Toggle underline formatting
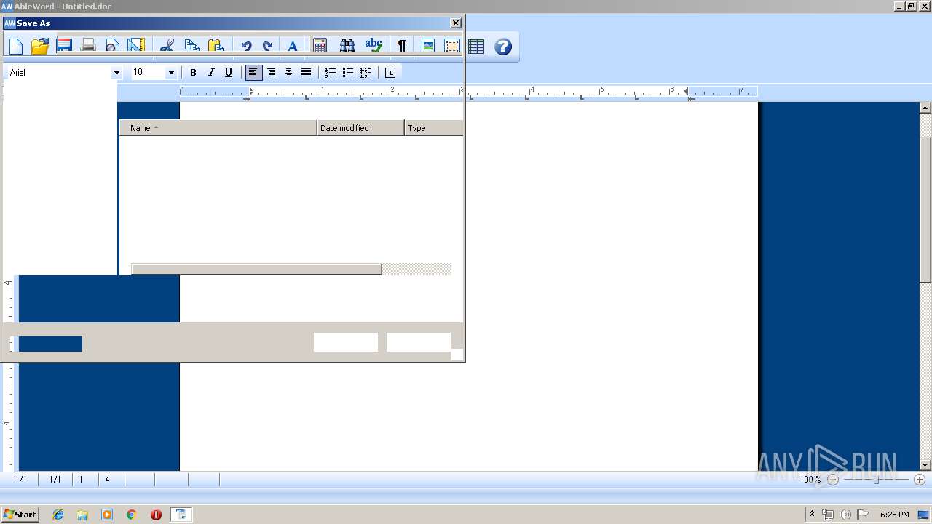This screenshot has height=524, width=932. 229,73
